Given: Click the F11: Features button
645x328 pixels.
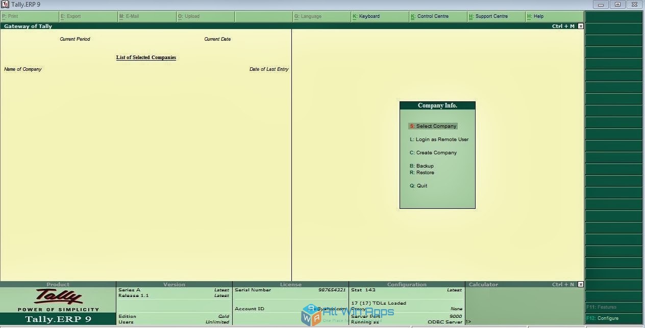Looking at the screenshot, I should 614,307.
